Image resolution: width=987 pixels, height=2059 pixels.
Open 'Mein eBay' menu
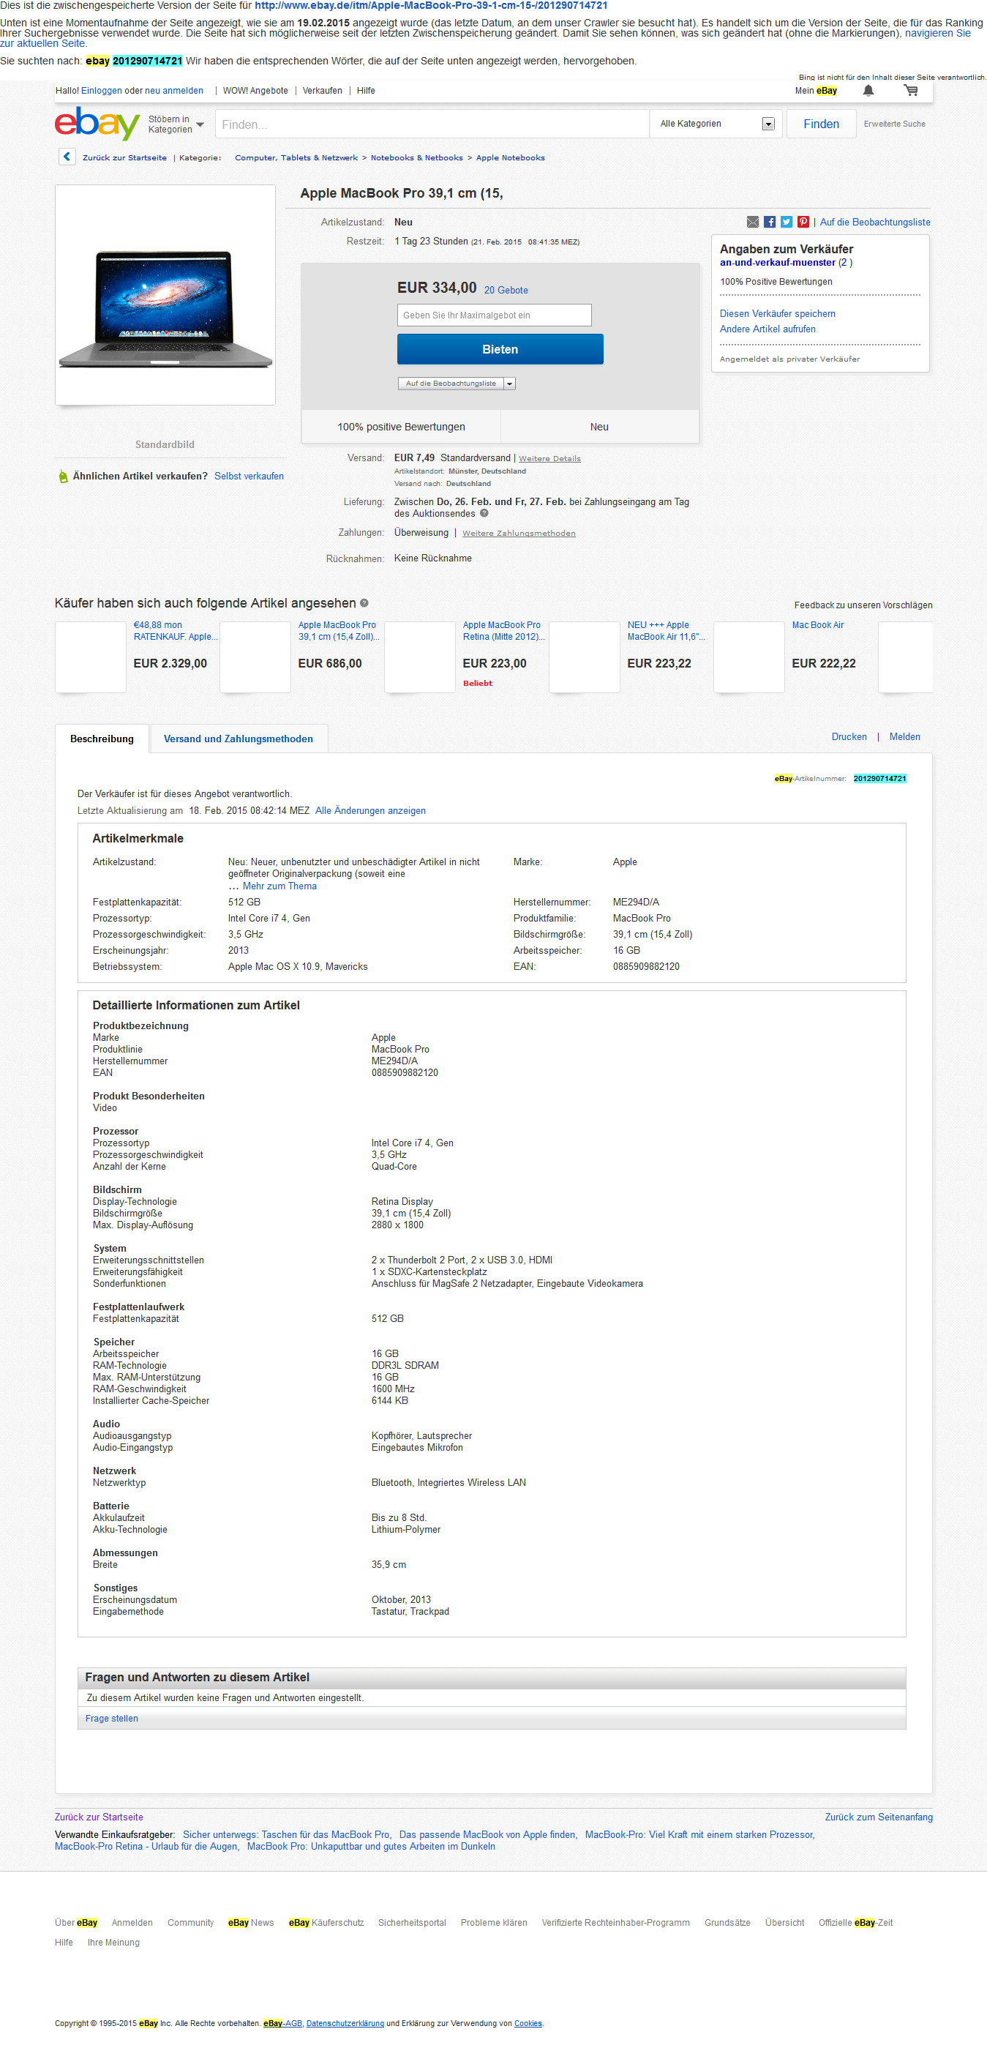(815, 90)
